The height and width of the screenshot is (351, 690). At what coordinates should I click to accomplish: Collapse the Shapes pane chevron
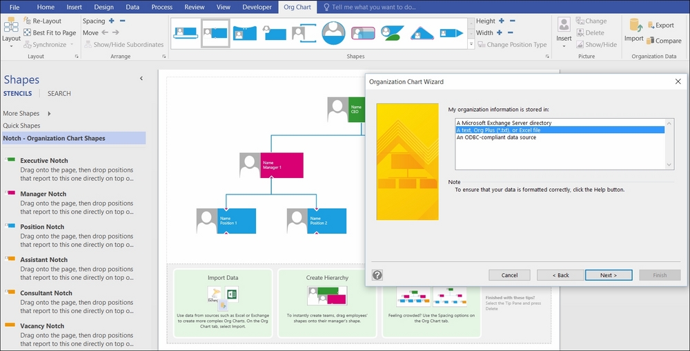pos(141,79)
